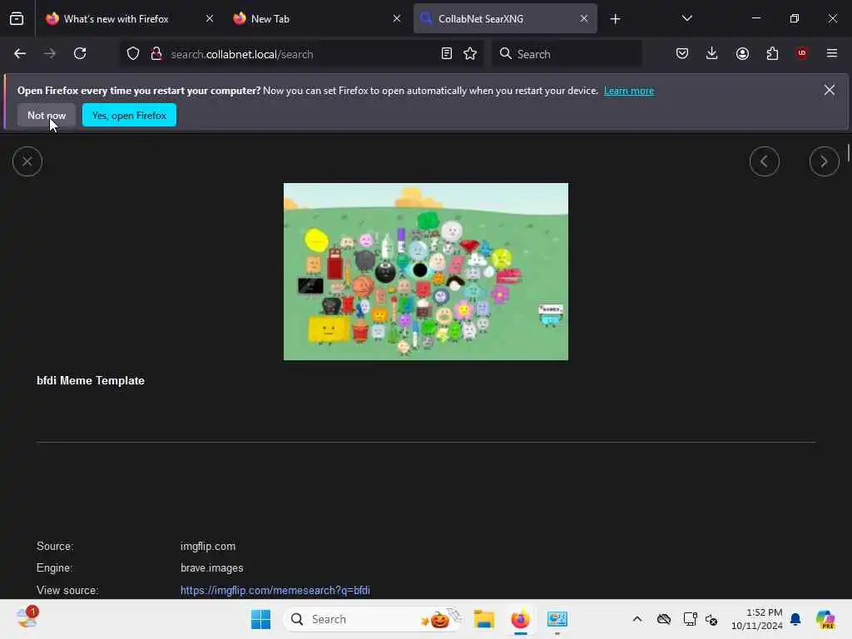Viewport: 852px width, 639px height.
Task: Open Firefox account menu
Action: (x=742, y=54)
